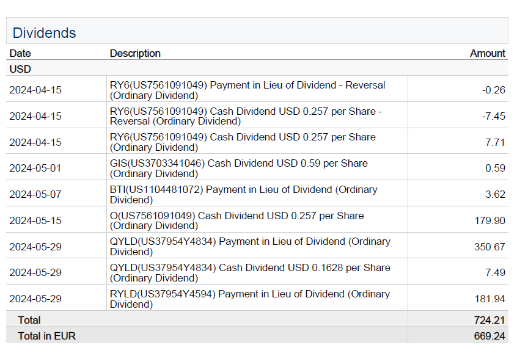
Task: Click the -7.45 reversal amount
Action: (x=493, y=116)
